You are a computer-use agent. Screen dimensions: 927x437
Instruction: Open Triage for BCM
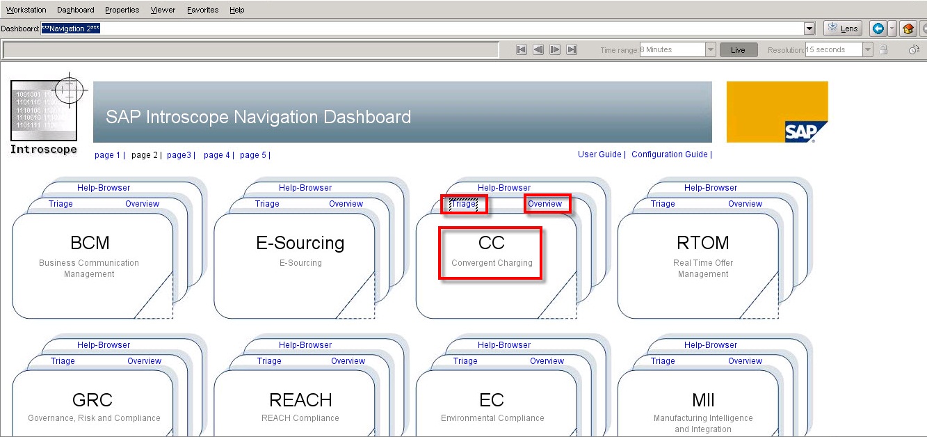click(x=61, y=204)
